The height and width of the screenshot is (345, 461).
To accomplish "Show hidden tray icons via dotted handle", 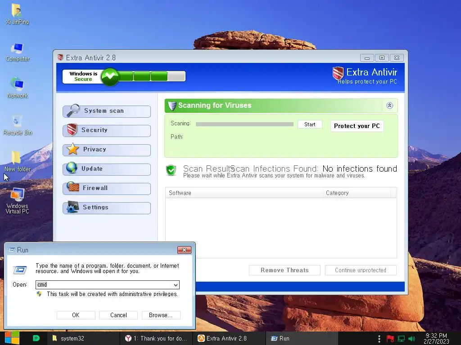I will click(x=379, y=339).
